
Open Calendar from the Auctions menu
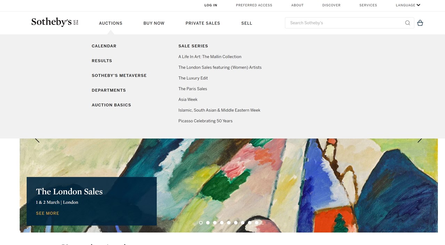pos(104,46)
